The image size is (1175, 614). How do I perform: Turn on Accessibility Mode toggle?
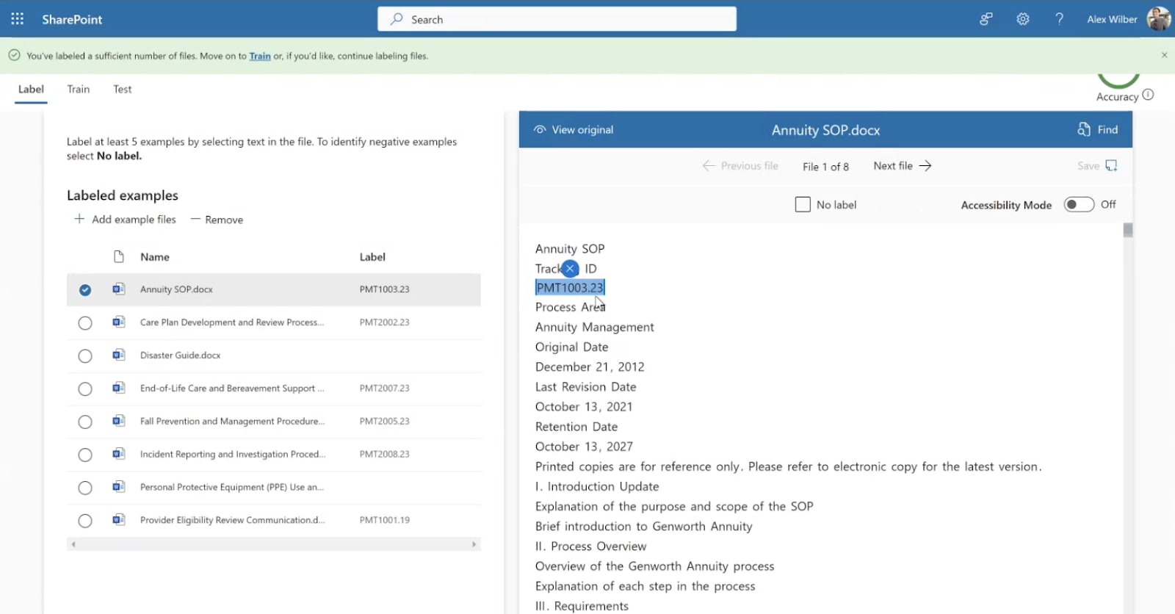(1078, 205)
